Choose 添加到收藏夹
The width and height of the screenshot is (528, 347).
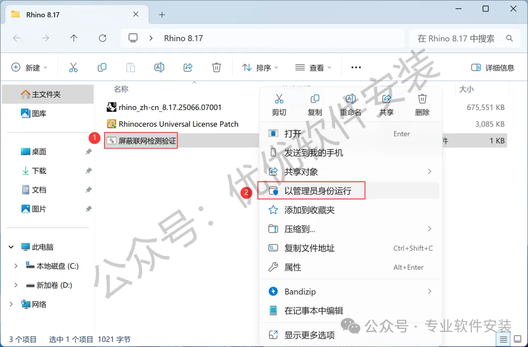click(351, 210)
